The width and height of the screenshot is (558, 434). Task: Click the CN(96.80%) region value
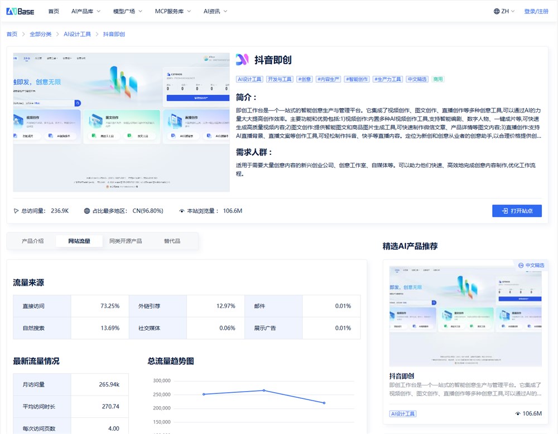(x=148, y=211)
